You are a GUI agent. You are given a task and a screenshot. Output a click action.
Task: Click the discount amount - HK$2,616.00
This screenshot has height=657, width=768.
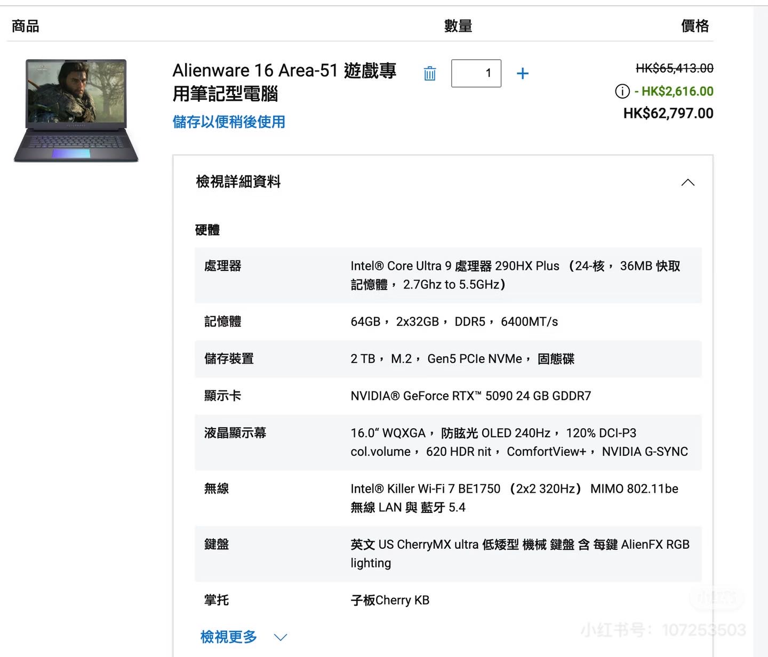pos(674,91)
